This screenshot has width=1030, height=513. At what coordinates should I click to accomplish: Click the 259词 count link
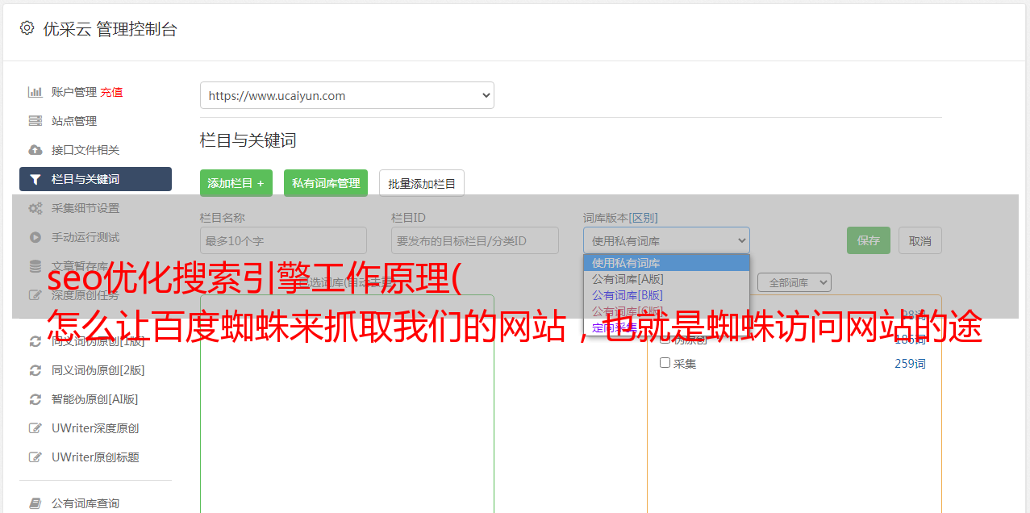click(910, 364)
